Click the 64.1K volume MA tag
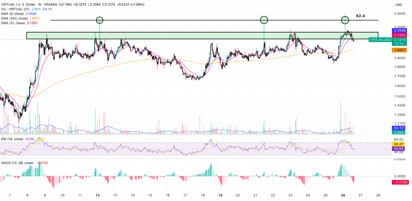The image size is (412, 201). point(398,128)
